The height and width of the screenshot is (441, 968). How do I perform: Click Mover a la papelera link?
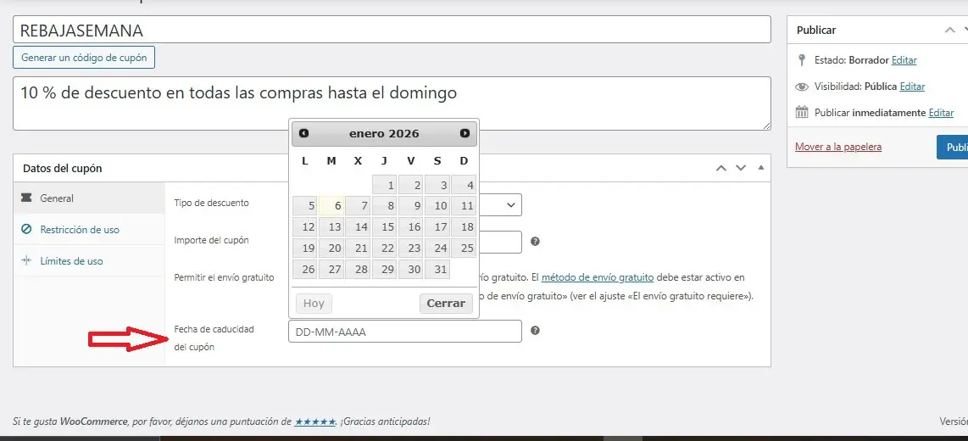(837, 147)
